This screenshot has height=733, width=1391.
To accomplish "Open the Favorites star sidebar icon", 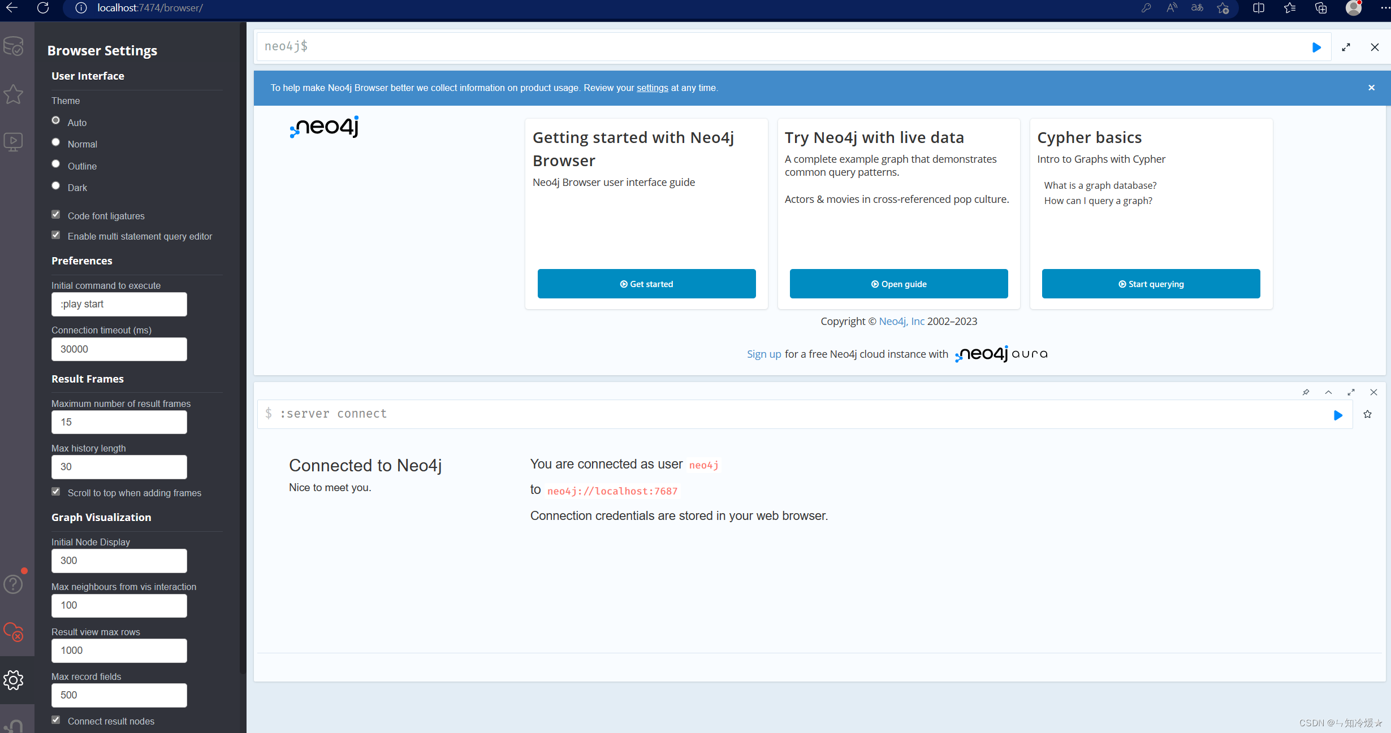I will (x=14, y=94).
